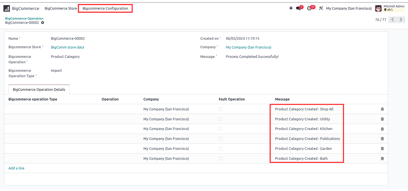The image size is (408, 191).
Task: Click message 'Product Category Created : Utility'
Action: [x=303, y=119]
